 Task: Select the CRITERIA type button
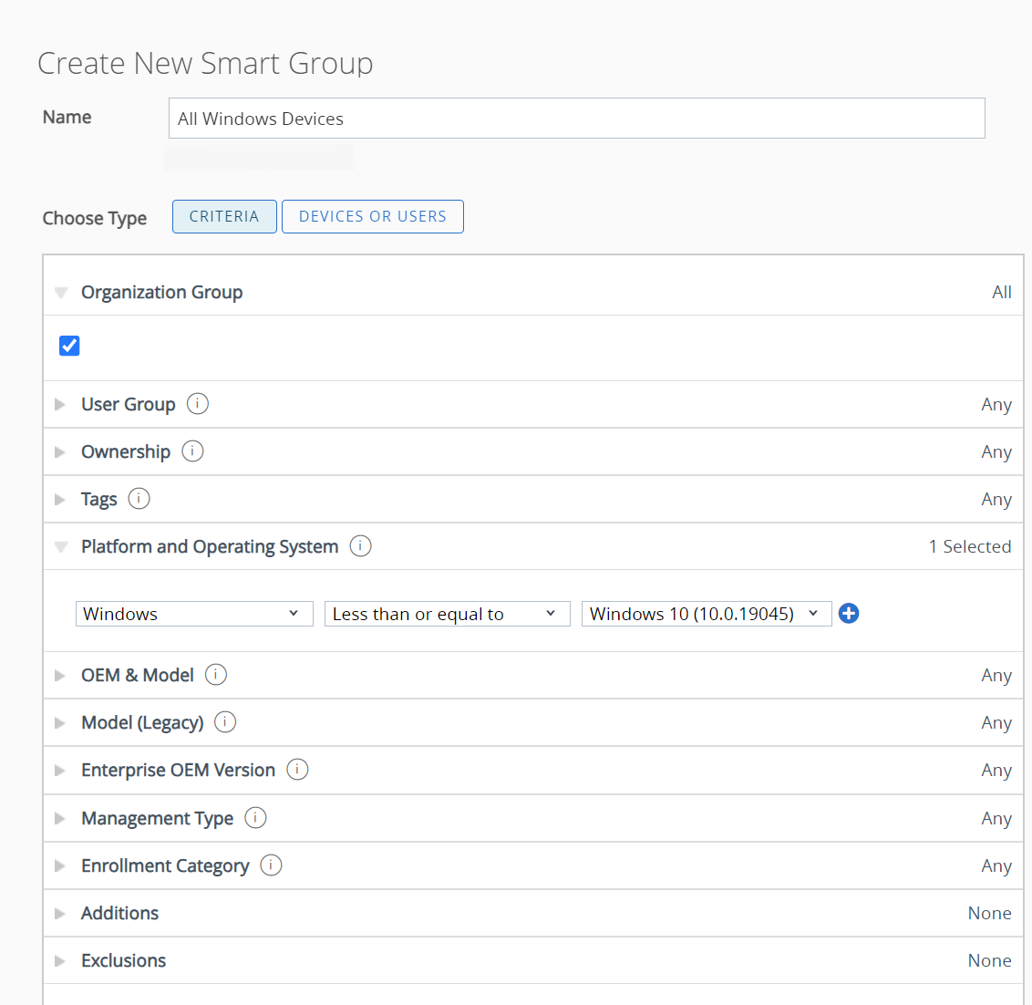pos(224,216)
